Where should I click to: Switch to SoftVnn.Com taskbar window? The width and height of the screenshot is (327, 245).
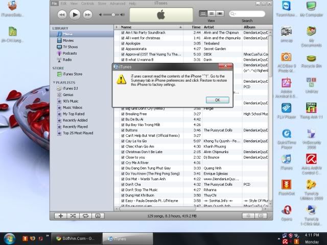(x=76, y=238)
